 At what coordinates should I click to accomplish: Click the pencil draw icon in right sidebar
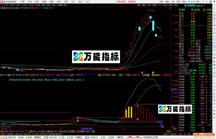[x=214, y=68]
